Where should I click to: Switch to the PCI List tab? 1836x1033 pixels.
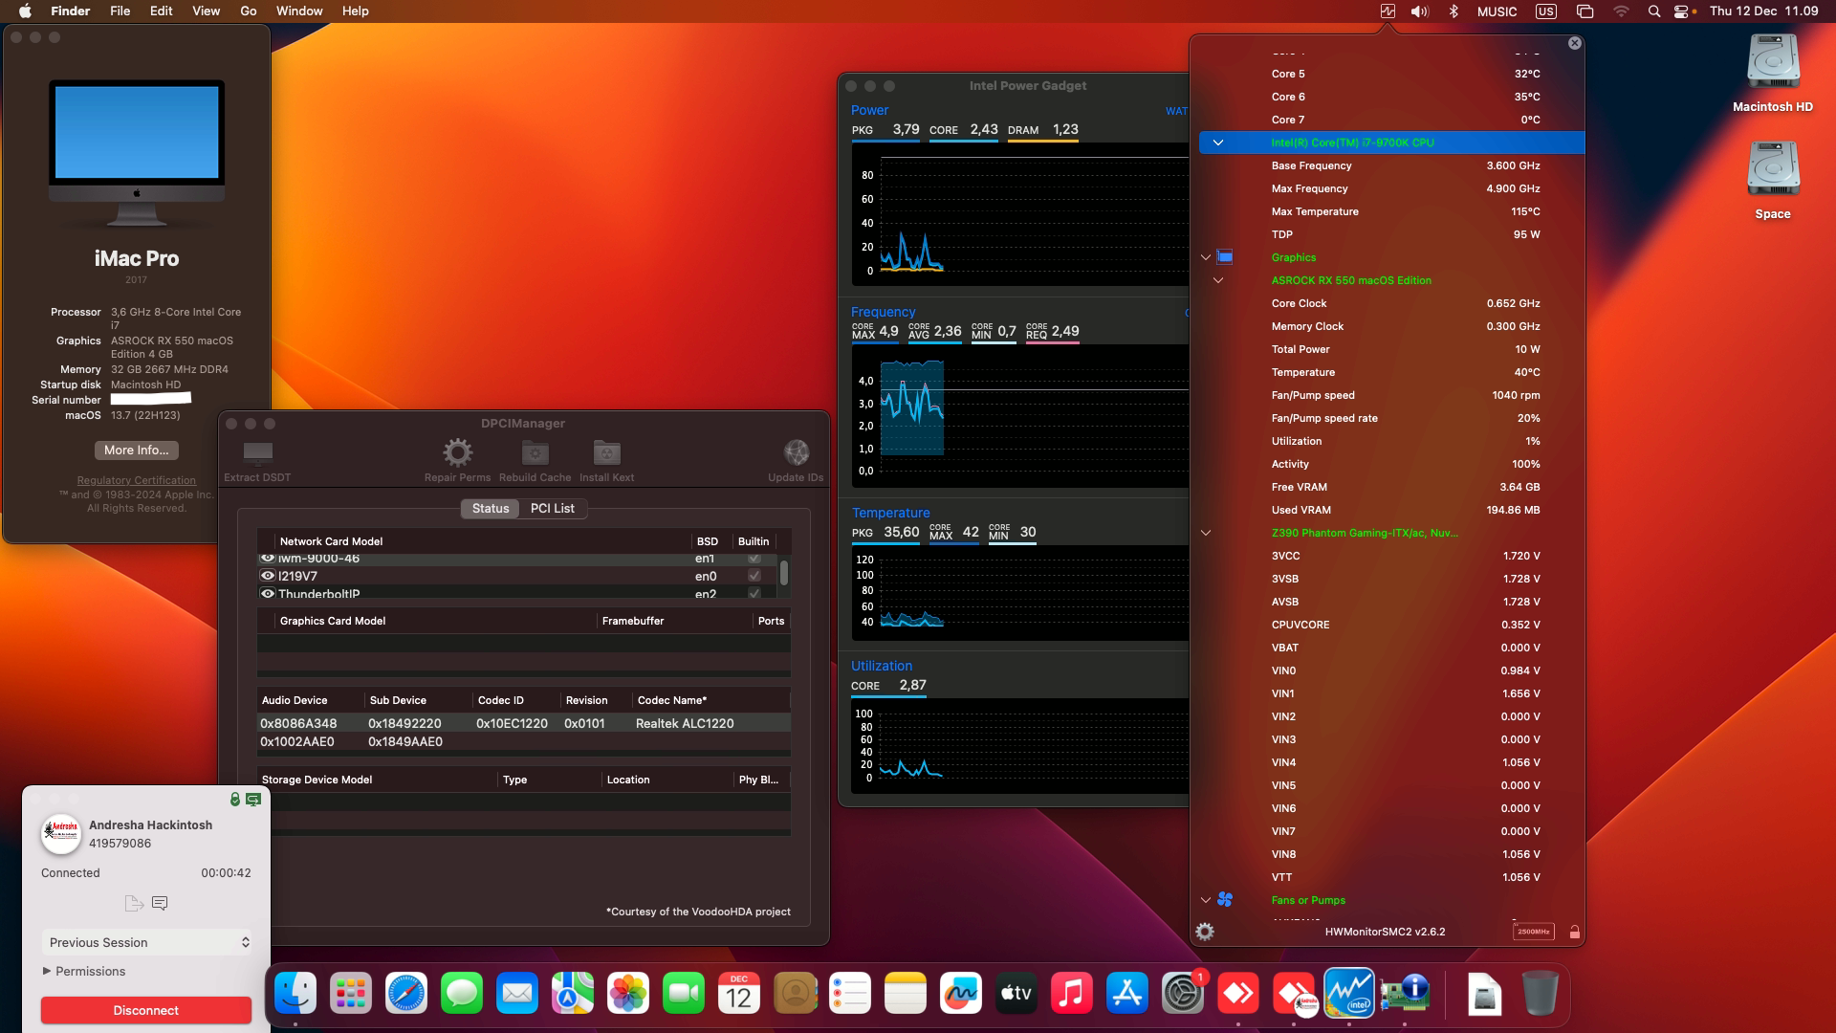click(x=552, y=508)
